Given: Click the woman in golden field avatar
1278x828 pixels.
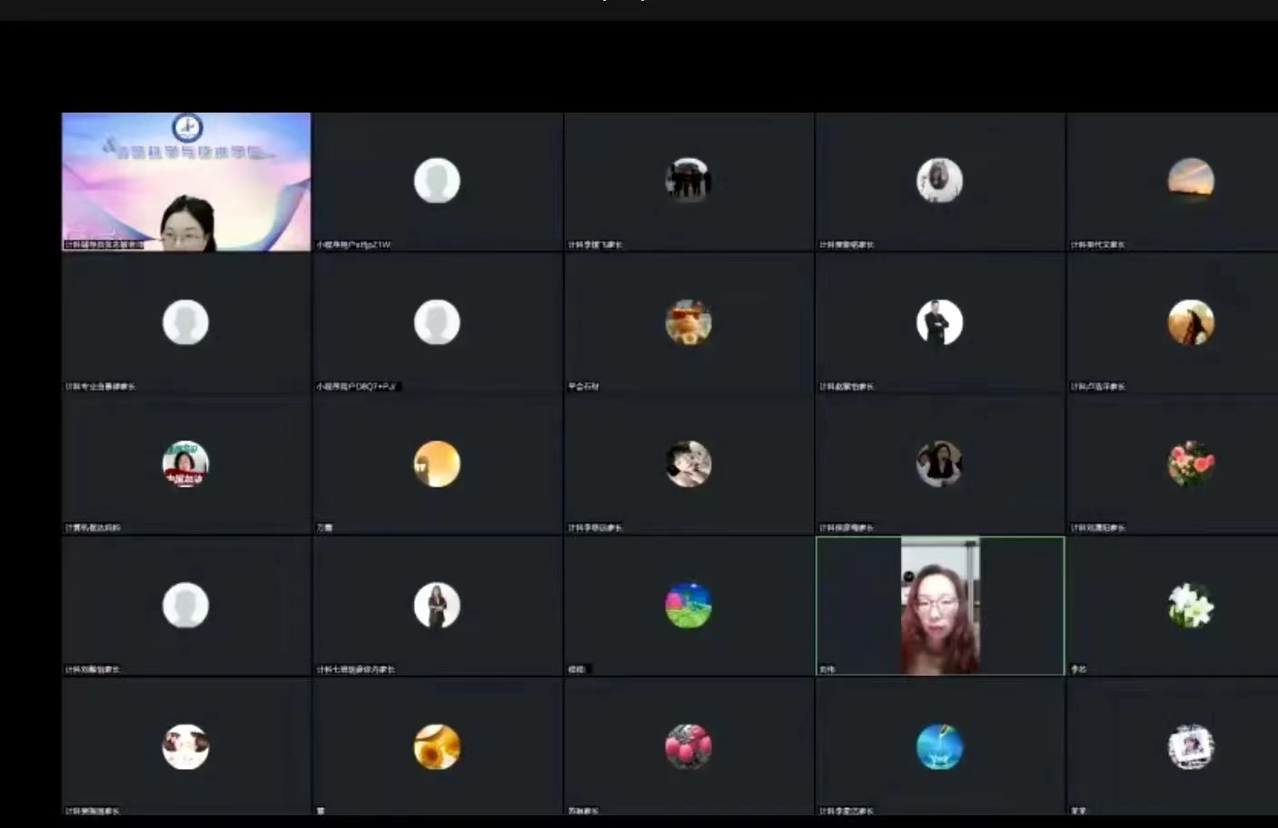Looking at the screenshot, I should pyautogui.click(x=1190, y=322).
